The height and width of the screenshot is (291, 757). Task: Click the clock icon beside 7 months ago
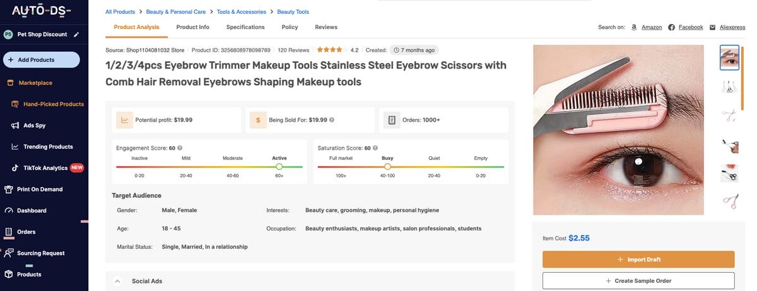click(396, 50)
